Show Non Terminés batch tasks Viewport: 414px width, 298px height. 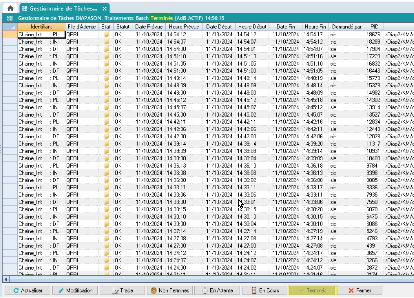click(170, 290)
